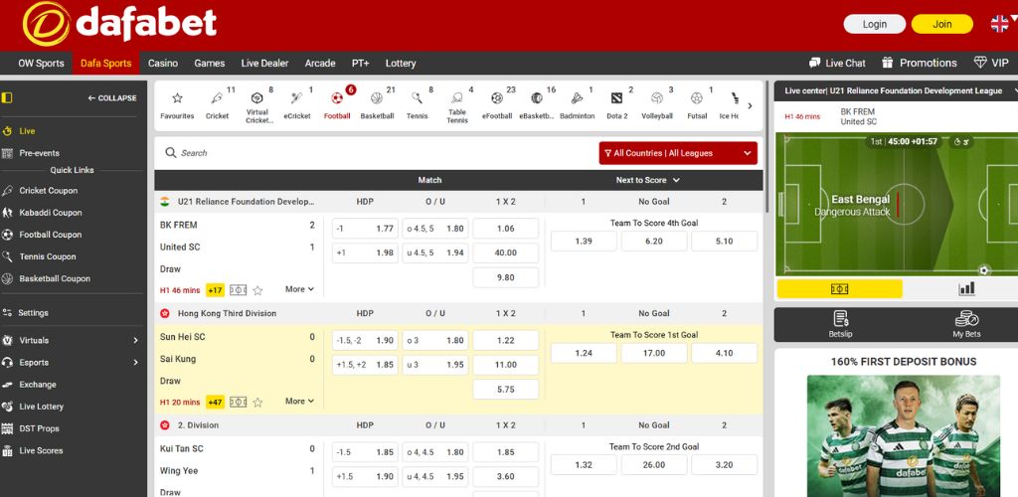The width and height of the screenshot is (1018, 497).
Task: Open My Bets panel
Action: point(966,324)
